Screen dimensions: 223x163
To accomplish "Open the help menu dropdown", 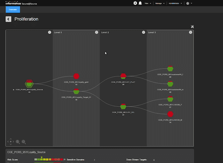I will [189, 3].
